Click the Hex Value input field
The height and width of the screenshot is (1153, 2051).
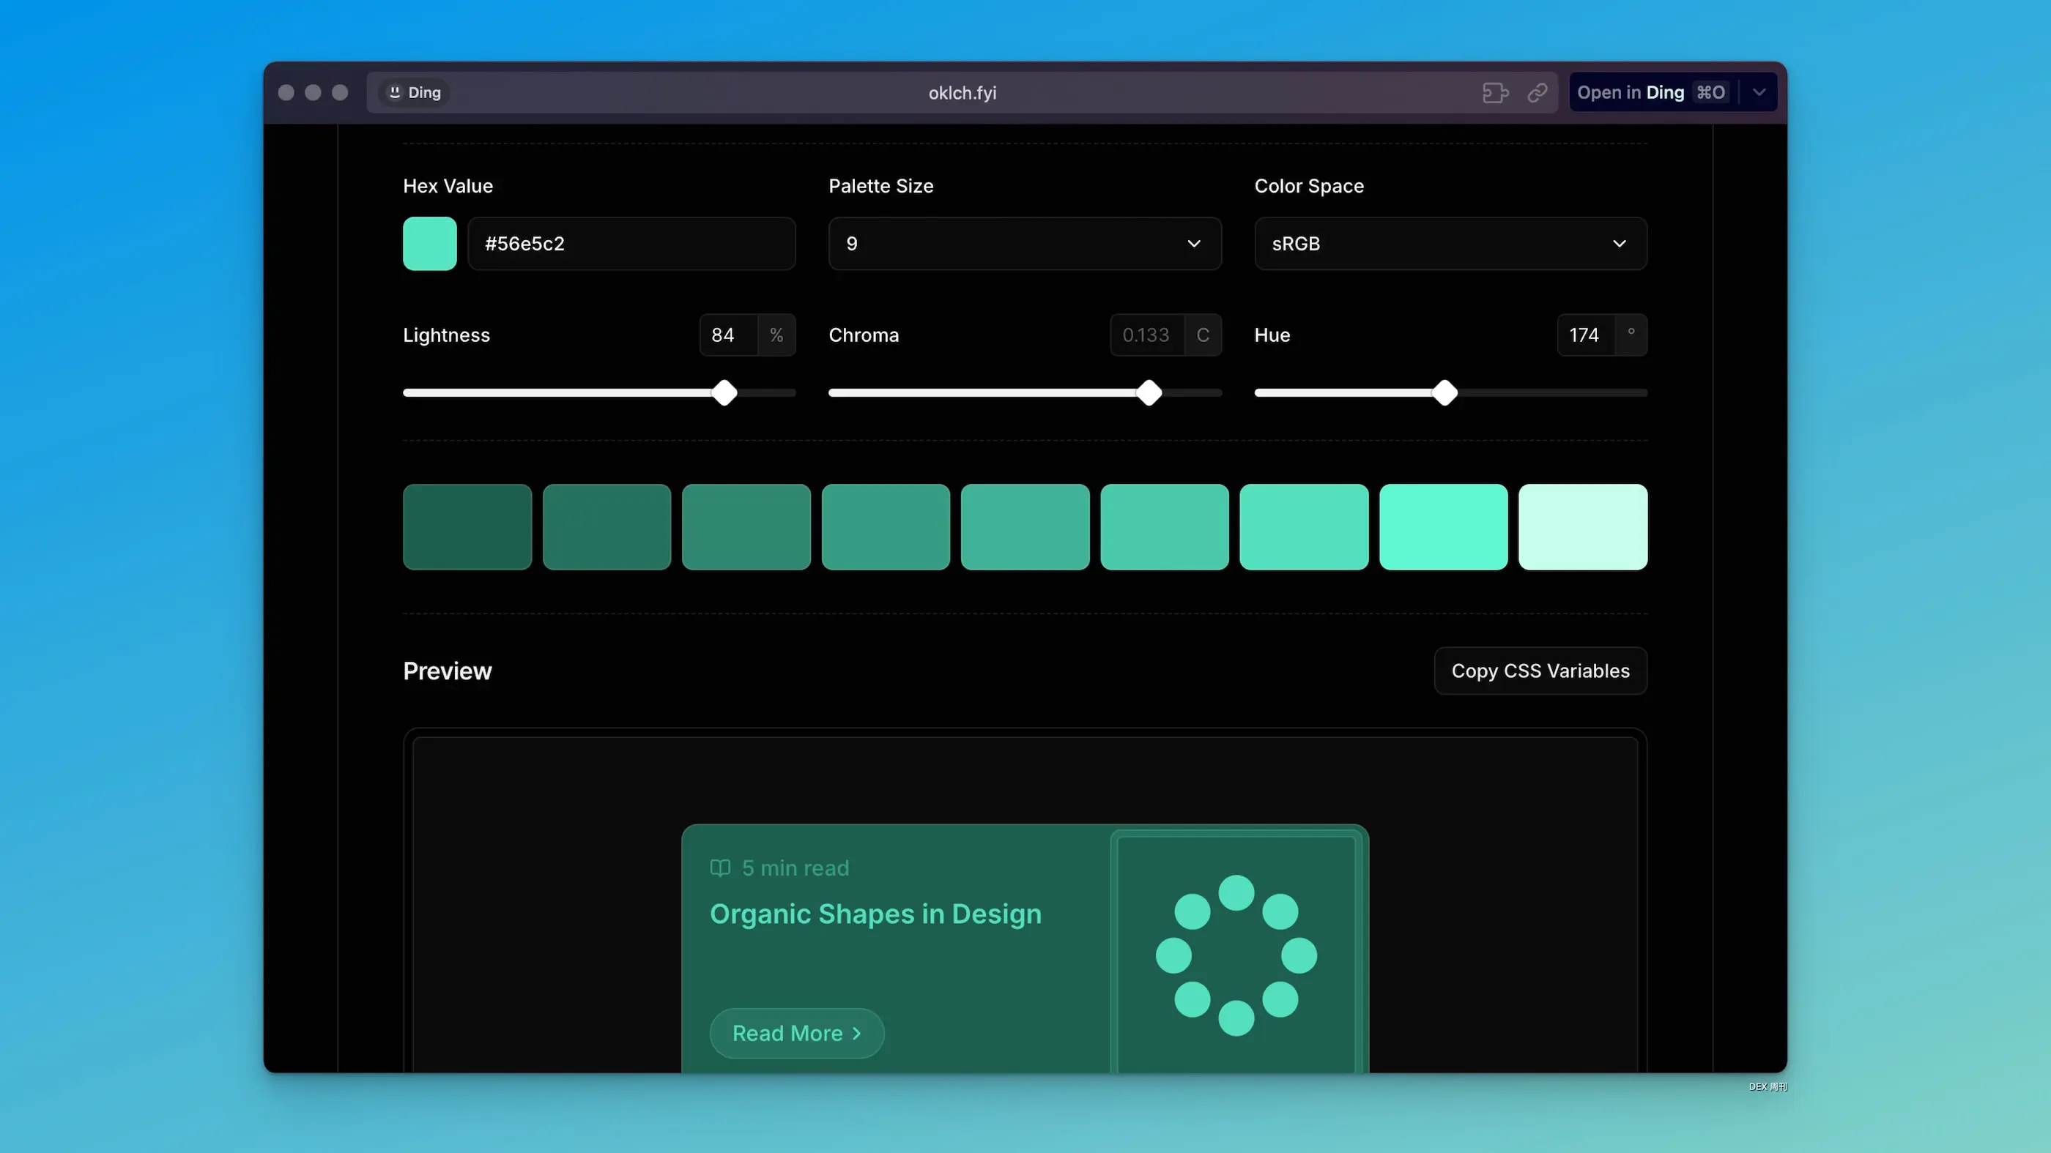click(631, 244)
